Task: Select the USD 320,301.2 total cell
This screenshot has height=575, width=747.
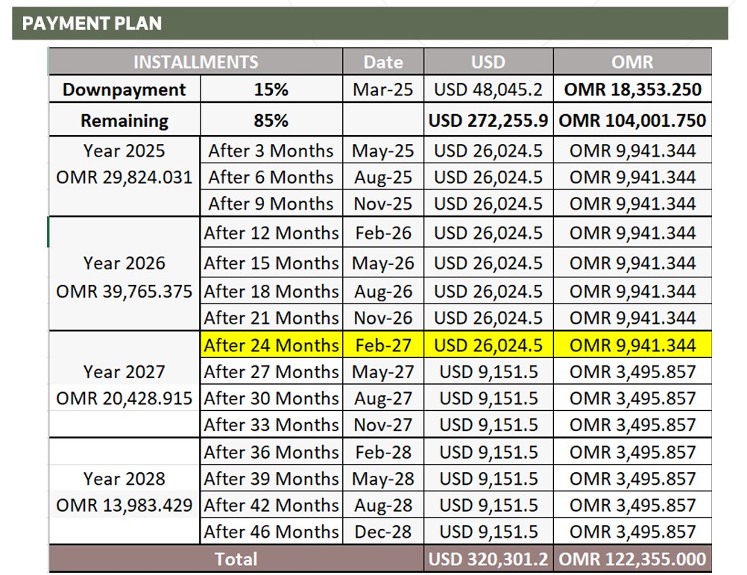Action: pos(488,559)
